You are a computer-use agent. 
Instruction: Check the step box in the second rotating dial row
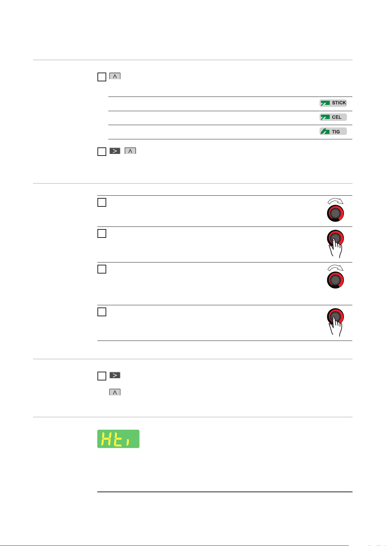coord(102,269)
